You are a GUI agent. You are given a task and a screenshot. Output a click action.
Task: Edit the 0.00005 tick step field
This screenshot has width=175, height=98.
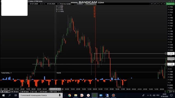[80, 4]
